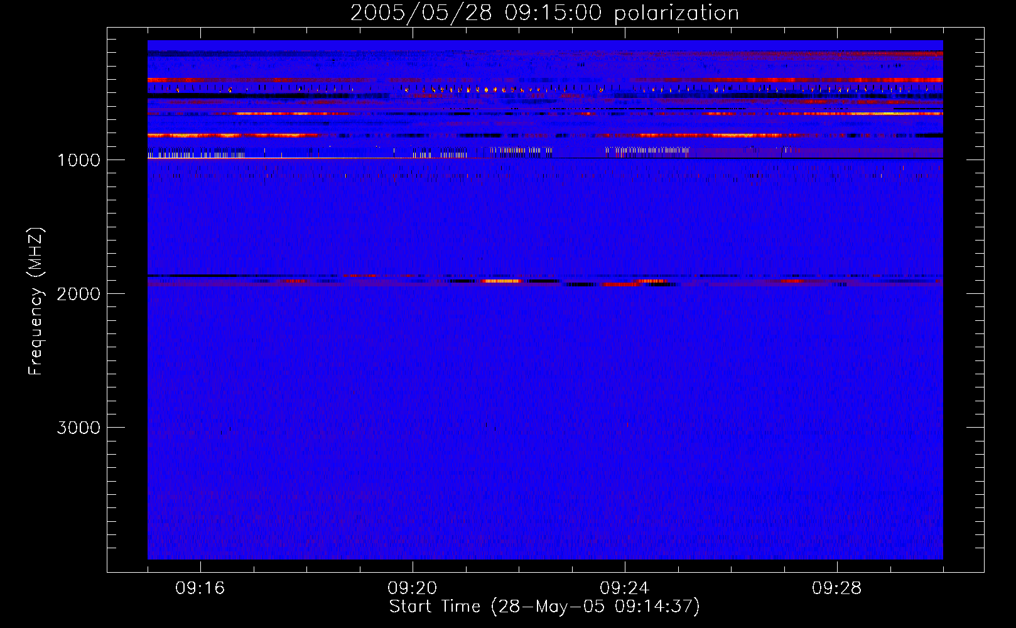Screen dimensions: 1016x628
Task: Click the '2000' frequency tick label
Action: (x=78, y=294)
